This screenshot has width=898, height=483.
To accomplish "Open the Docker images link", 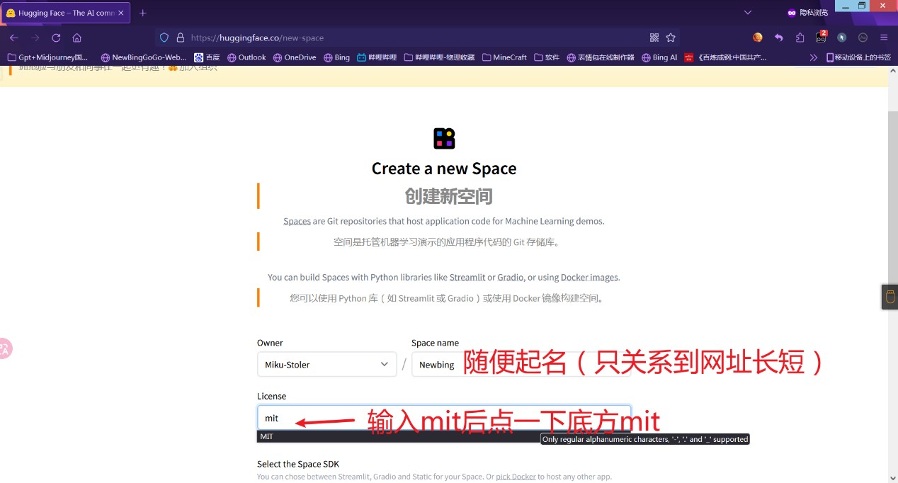I will click(589, 277).
